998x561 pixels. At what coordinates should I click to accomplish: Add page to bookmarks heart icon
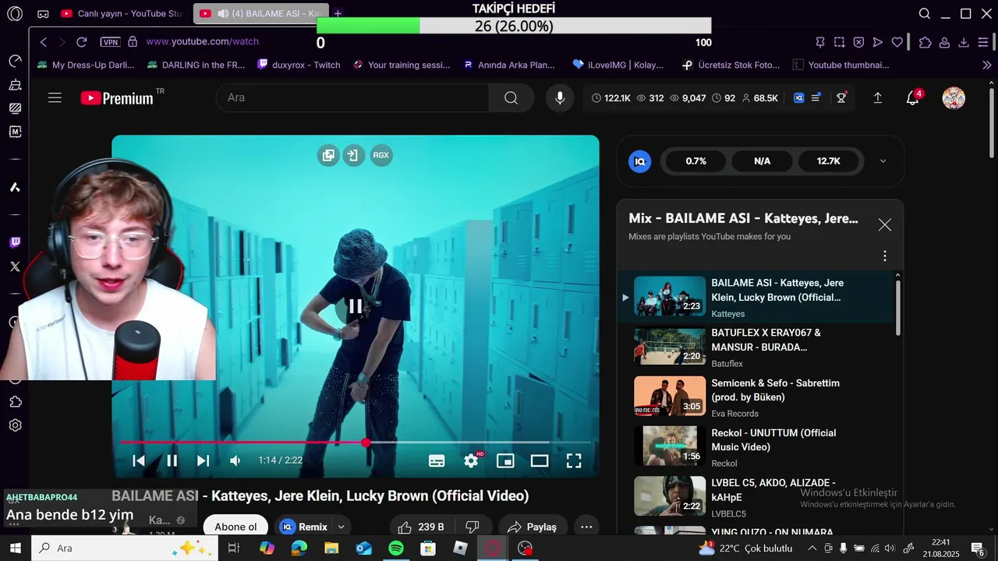click(x=897, y=42)
